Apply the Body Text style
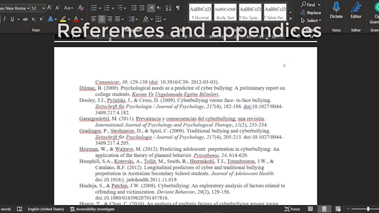This screenshot has width=379, height=213. coord(225,12)
